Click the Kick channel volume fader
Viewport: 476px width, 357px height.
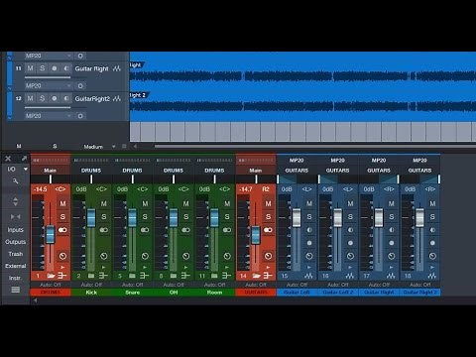coord(91,218)
